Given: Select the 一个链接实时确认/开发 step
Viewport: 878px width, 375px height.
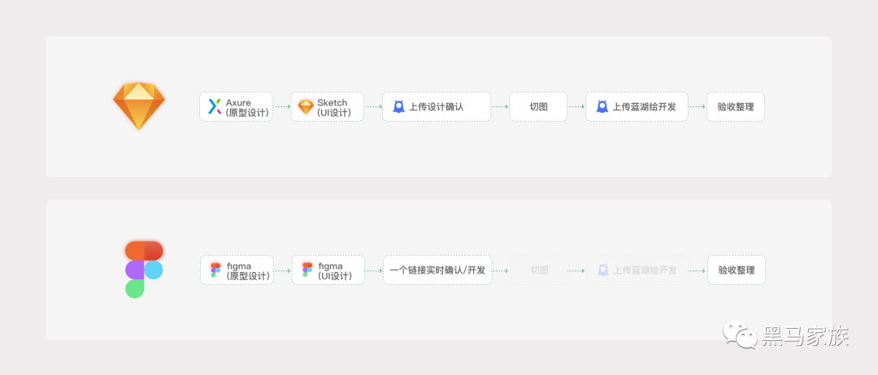Looking at the screenshot, I should (437, 270).
